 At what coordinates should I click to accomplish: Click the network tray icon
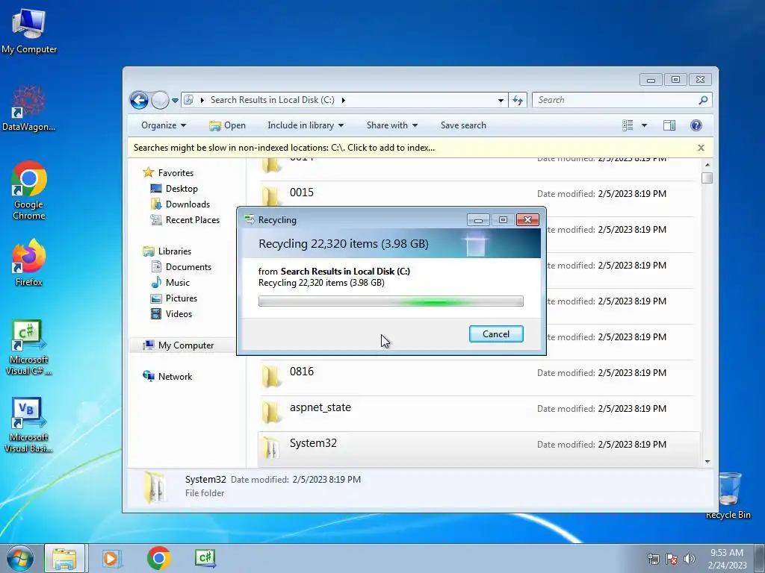[x=653, y=559]
